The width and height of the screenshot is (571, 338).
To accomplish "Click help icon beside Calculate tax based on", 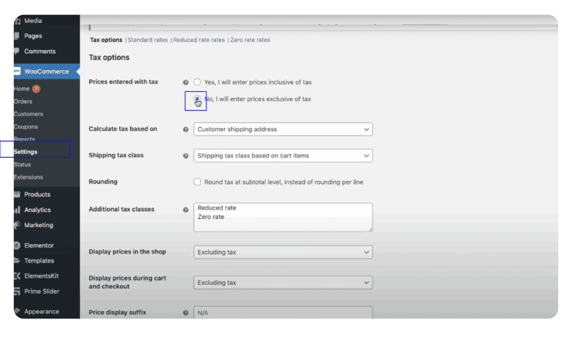I will pyautogui.click(x=186, y=129).
